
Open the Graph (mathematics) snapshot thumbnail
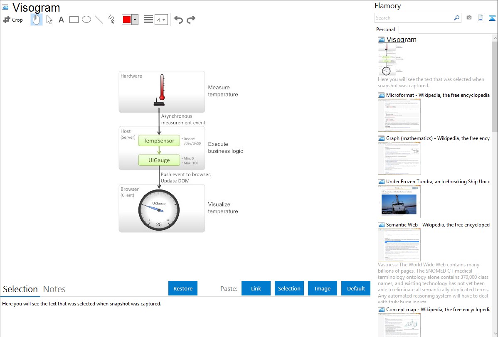(399, 158)
